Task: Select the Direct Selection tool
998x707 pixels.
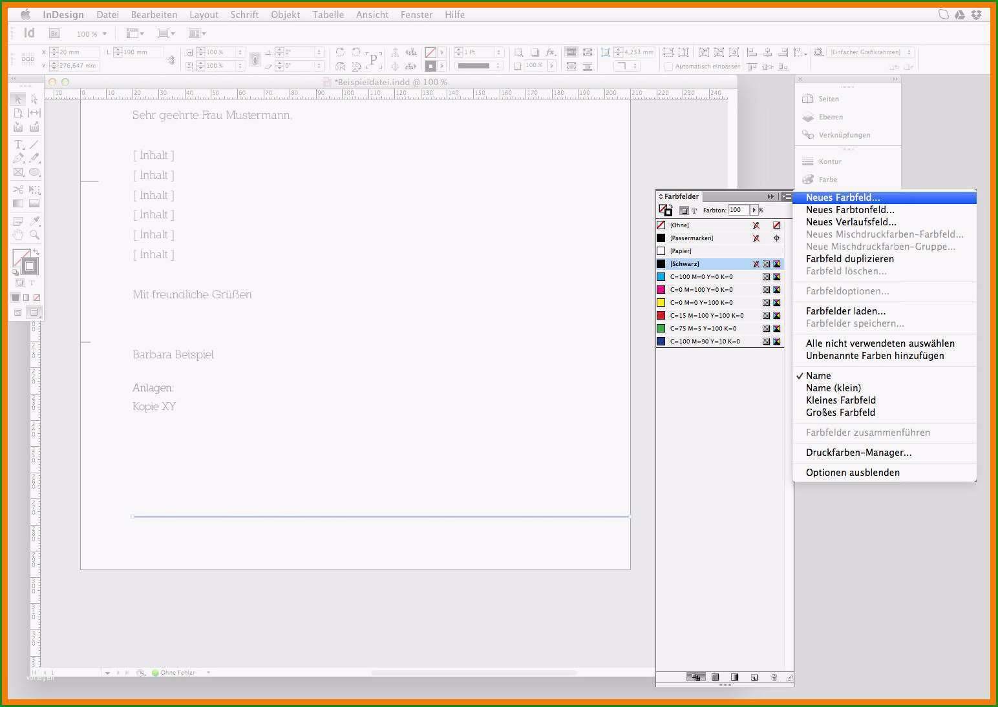Action: coord(34,99)
